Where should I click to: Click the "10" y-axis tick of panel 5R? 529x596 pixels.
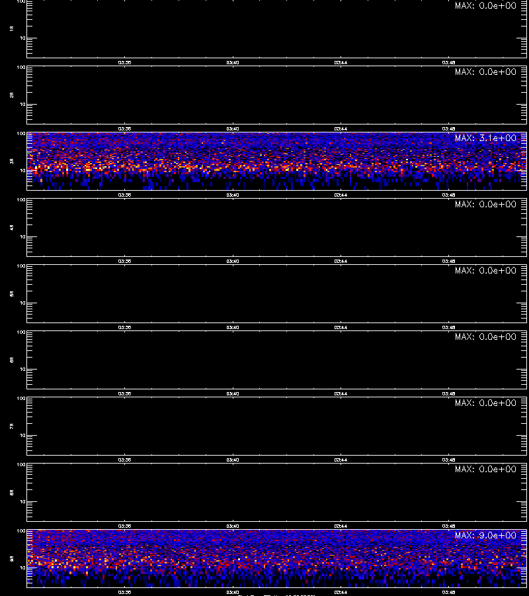click(x=22, y=303)
